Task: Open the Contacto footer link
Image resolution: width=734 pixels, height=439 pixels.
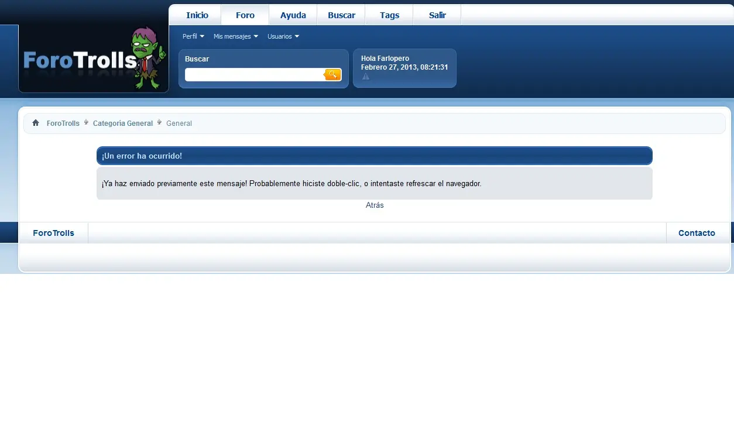Action: (697, 233)
